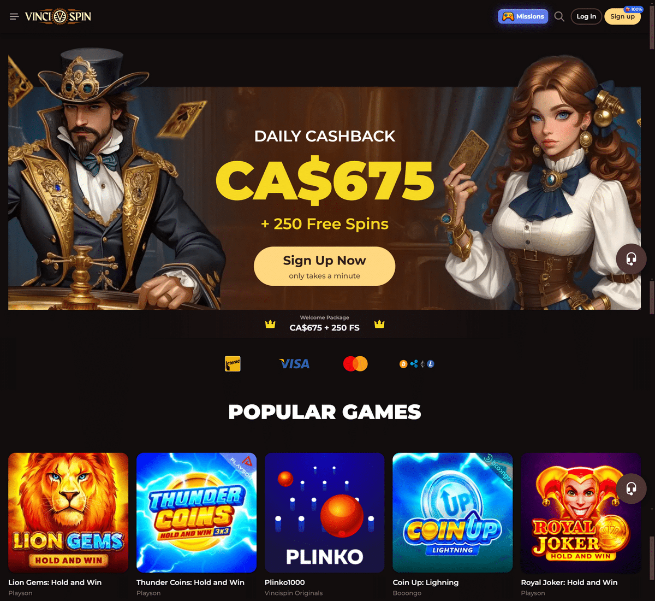Viewport: 655px width, 601px height.
Task: Open Thunder Coins Hold and Win thumbnail
Action: click(x=196, y=512)
